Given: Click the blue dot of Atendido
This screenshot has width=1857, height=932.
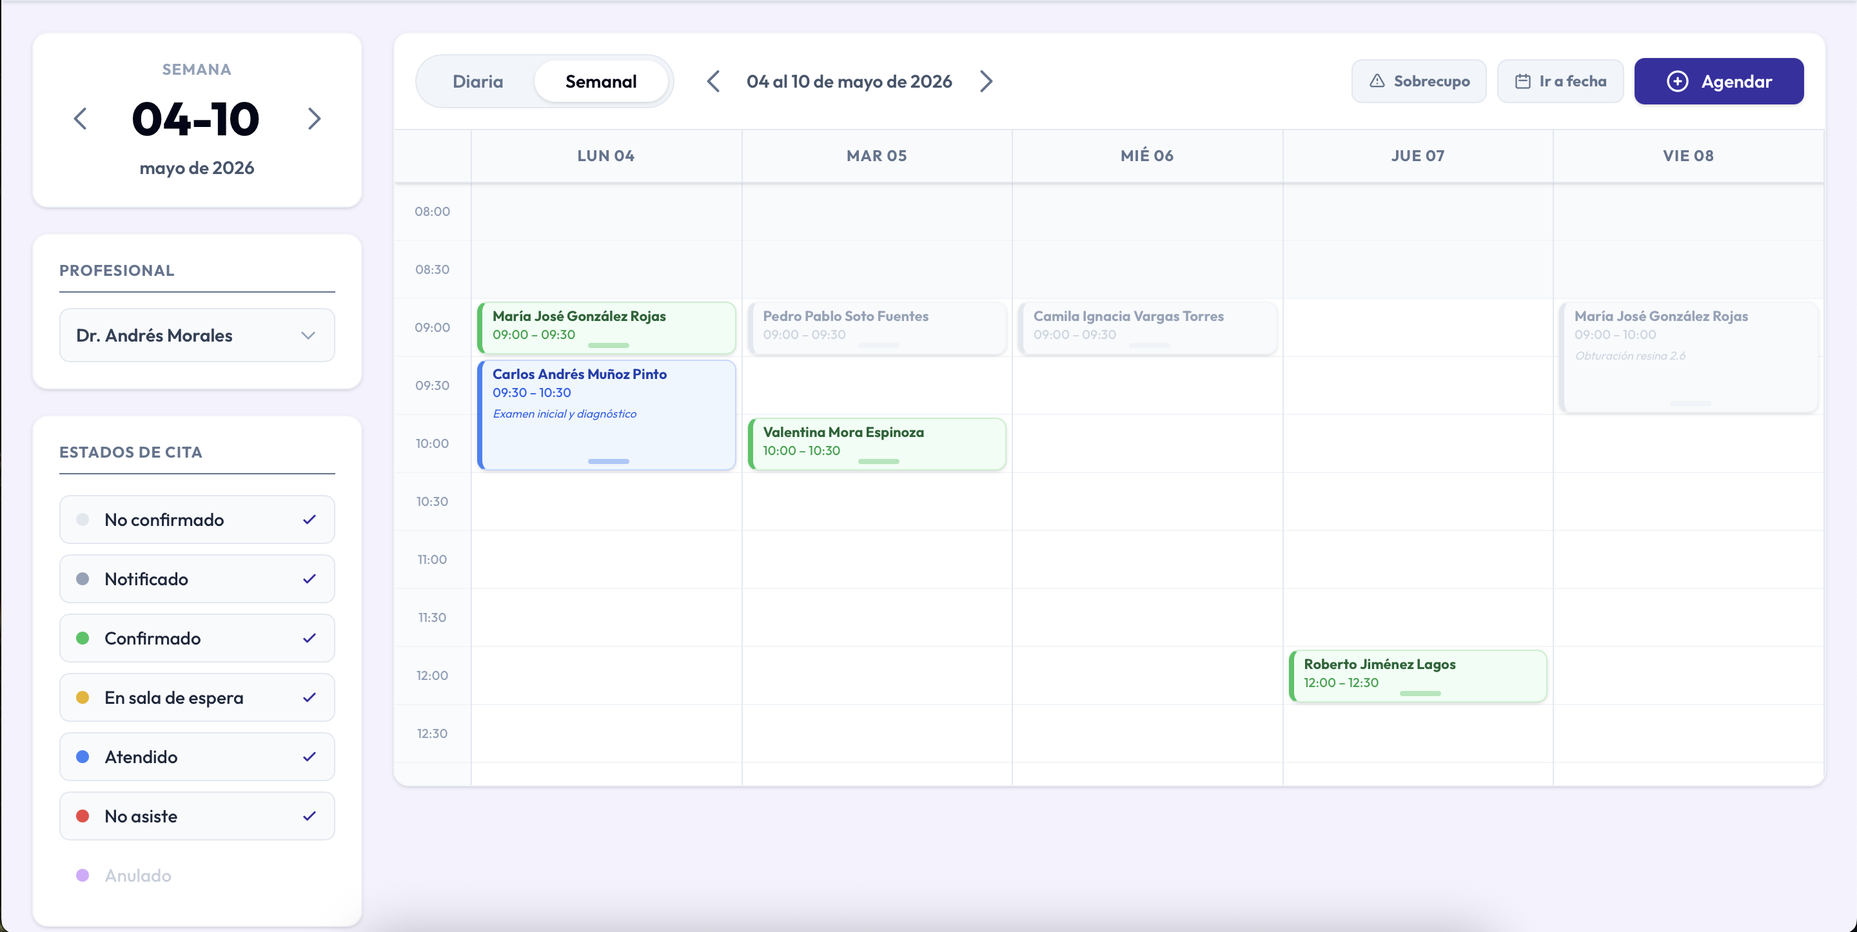Looking at the screenshot, I should pos(83,757).
